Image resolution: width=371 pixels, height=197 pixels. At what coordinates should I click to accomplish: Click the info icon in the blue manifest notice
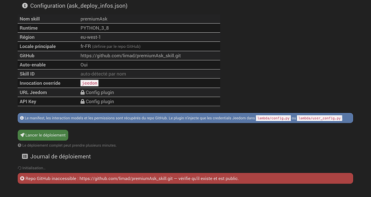click(22, 118)
